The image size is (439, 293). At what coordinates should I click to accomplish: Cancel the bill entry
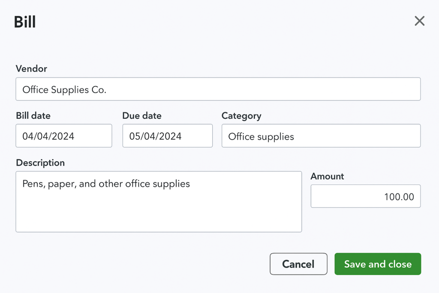coord(298,264)
